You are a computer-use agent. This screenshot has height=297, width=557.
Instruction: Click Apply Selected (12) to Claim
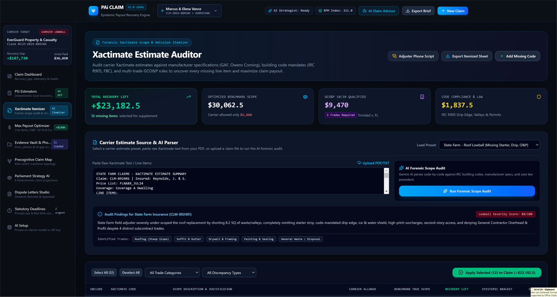(x=497, y=273)
